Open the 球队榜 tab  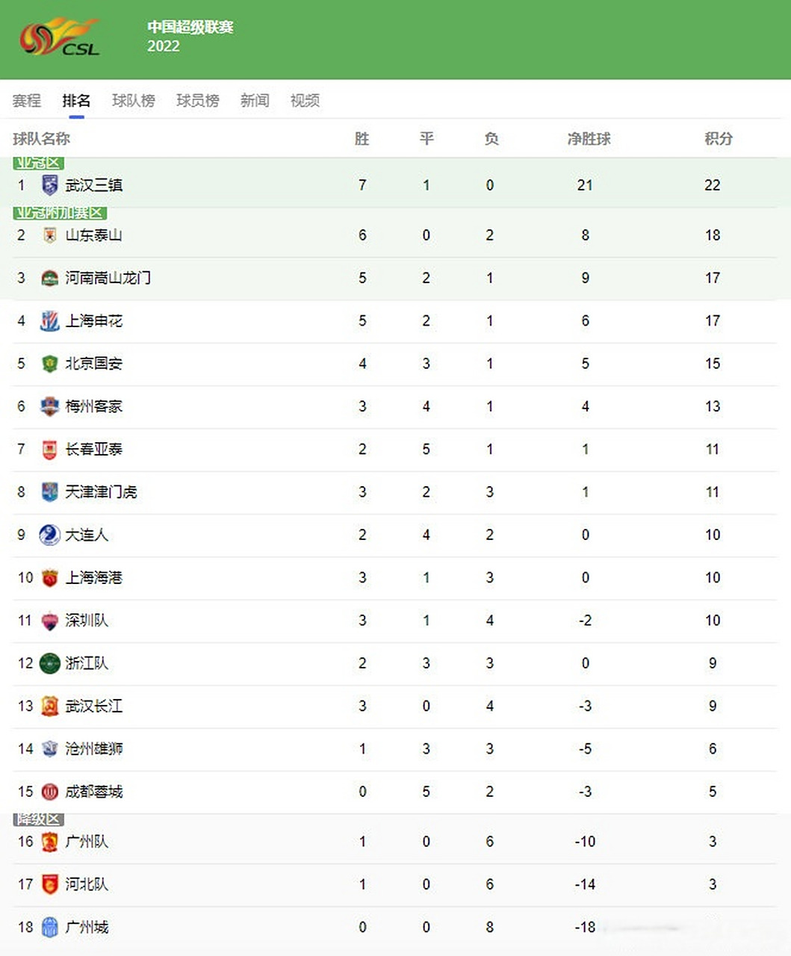[x=134, y=101]
